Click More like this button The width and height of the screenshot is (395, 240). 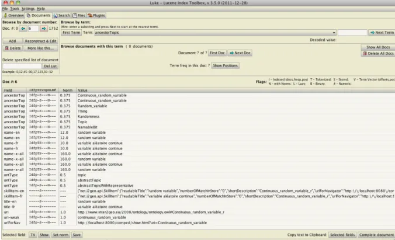click(40, 48)
